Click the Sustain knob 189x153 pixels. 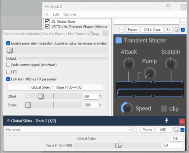click(170, 63)
